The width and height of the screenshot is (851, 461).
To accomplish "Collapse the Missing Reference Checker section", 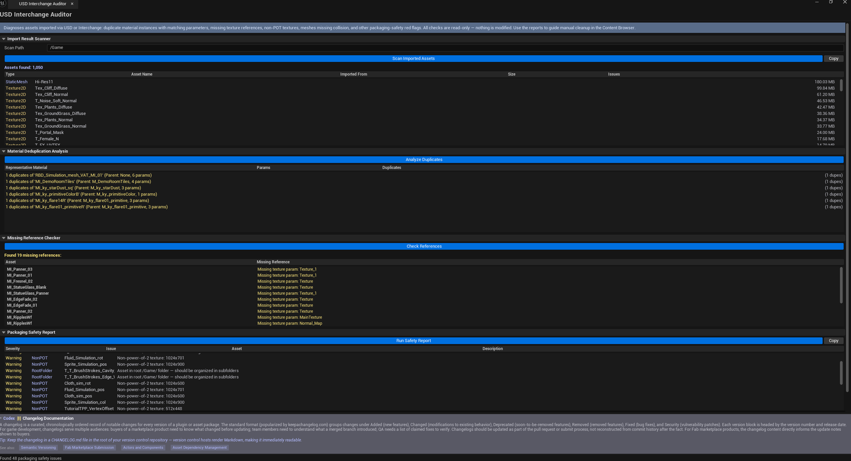I will [x=4, y=238].
